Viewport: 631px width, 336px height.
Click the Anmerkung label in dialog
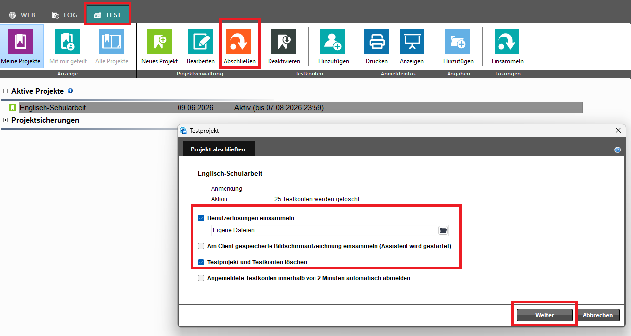(x=226, y=189)
